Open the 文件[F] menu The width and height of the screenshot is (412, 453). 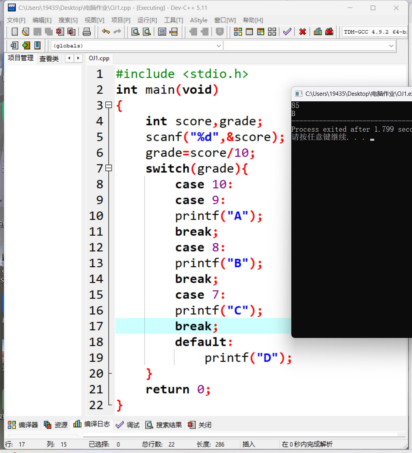(x=16, y=20)
